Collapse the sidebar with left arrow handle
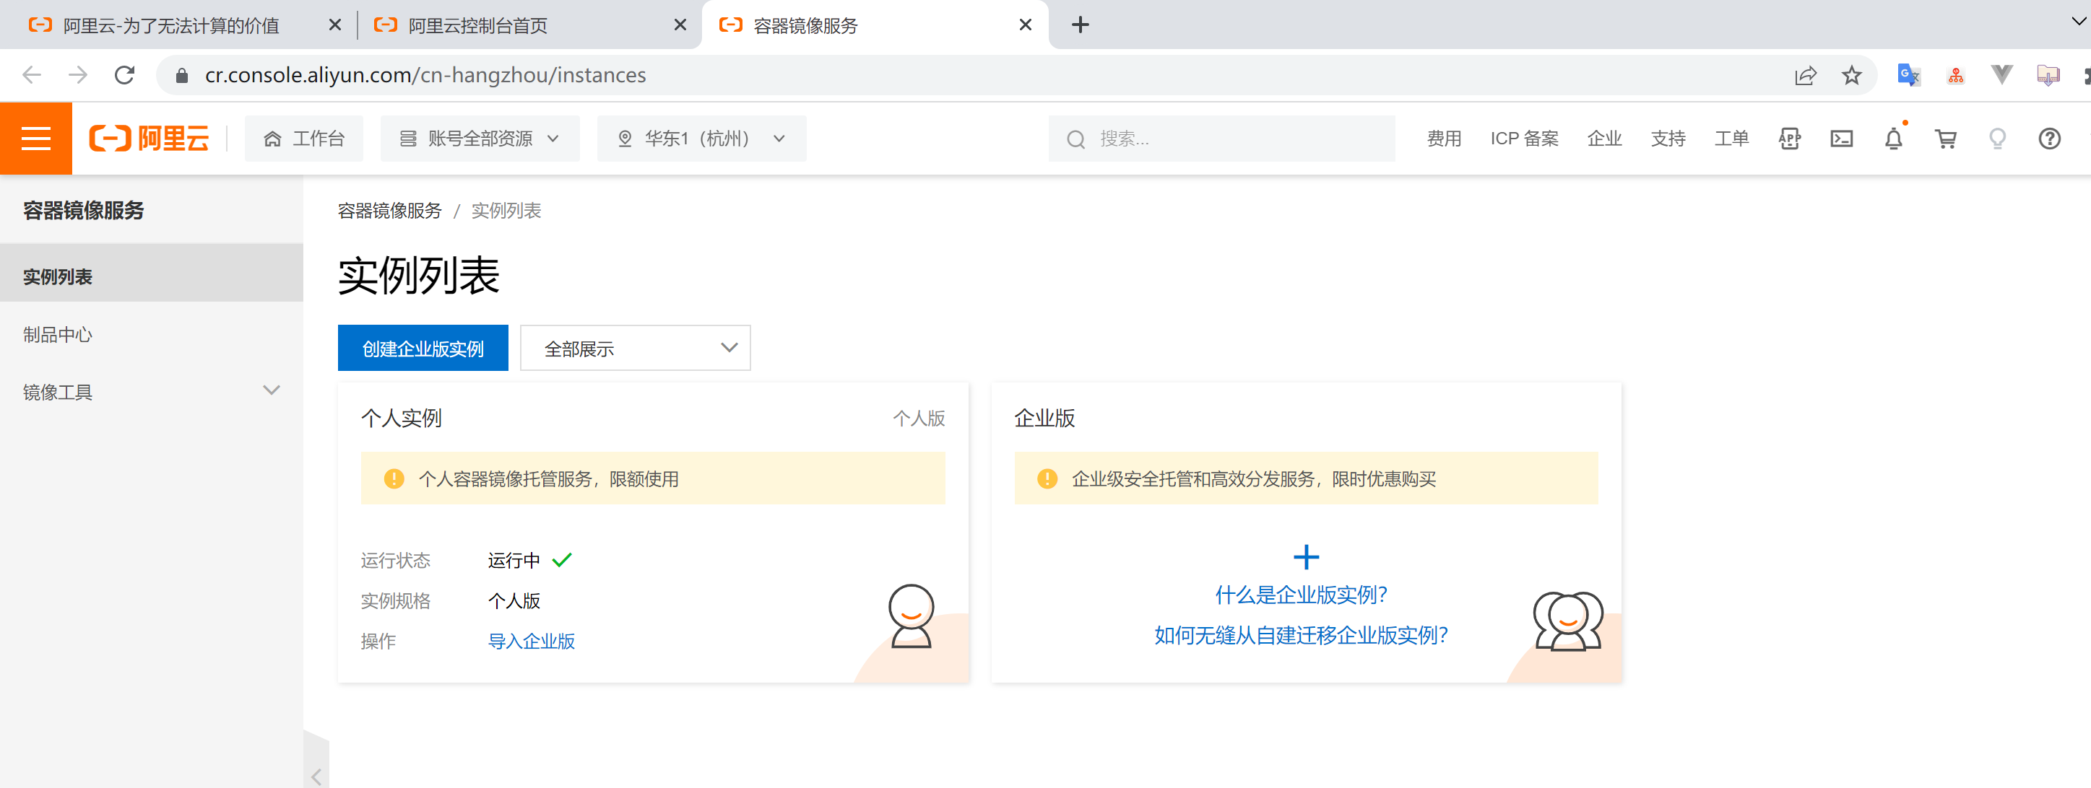Screen dimensions: 2091x788 coord(316,774)
